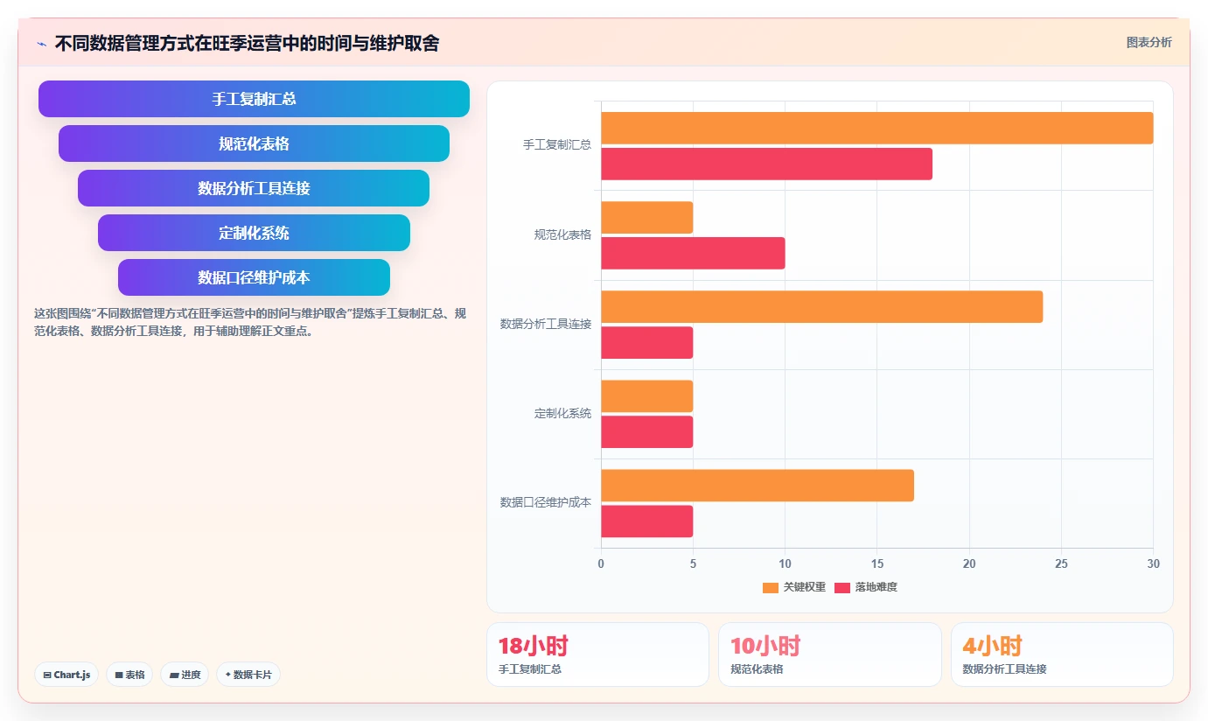Click the red bar for 定制化系统
Screen dimensions: 1208x721
(646, 431)
